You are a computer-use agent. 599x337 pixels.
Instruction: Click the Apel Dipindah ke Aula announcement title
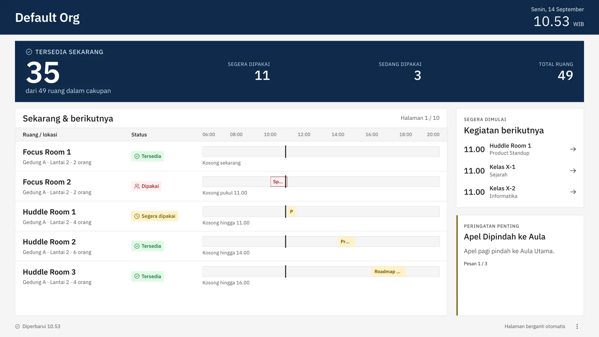(505, 237)
